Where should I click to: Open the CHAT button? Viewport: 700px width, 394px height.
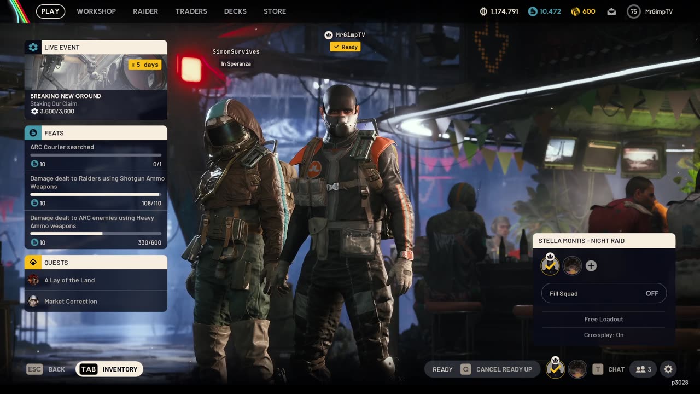click(616, 369)
